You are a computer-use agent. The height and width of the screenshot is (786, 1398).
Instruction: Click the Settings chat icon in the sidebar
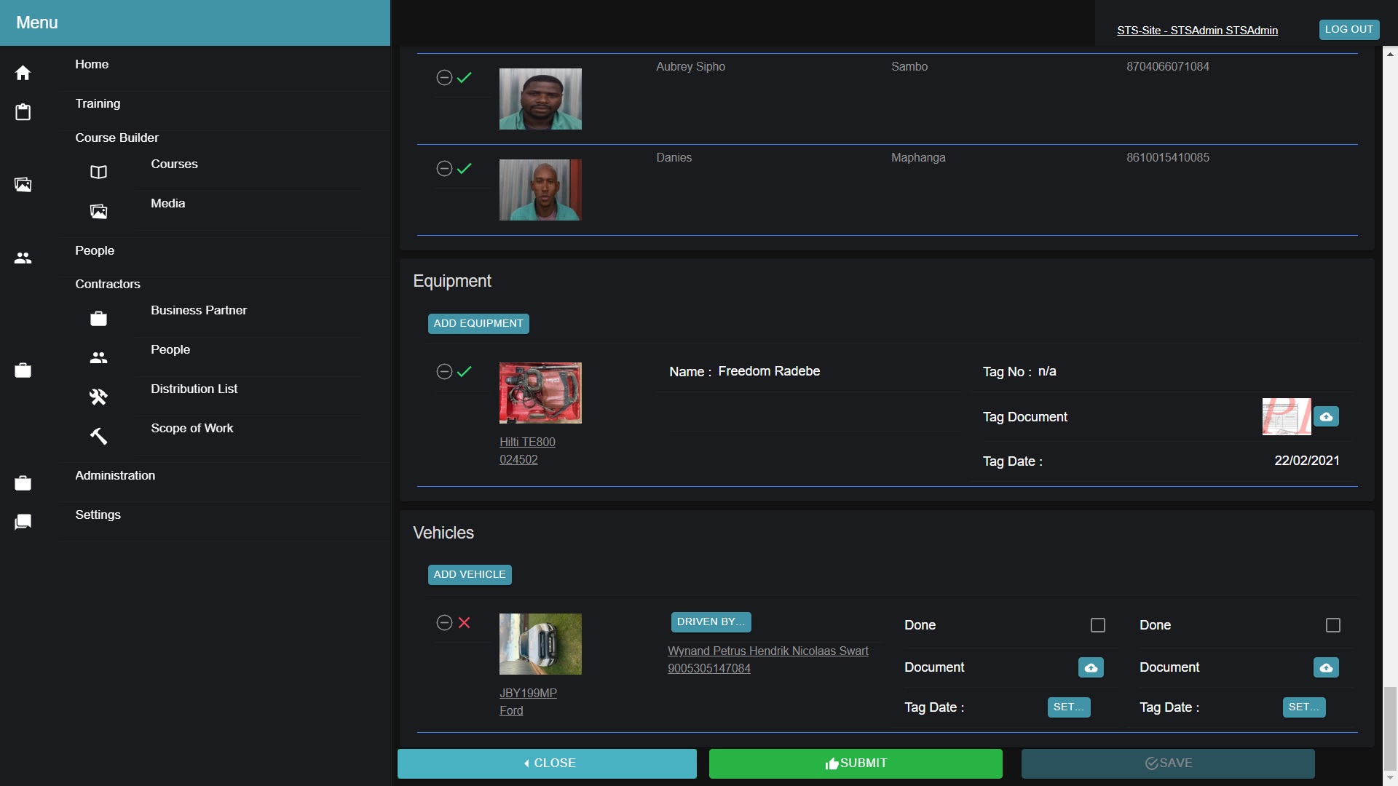pyautogui.click(x=23, y=523)
